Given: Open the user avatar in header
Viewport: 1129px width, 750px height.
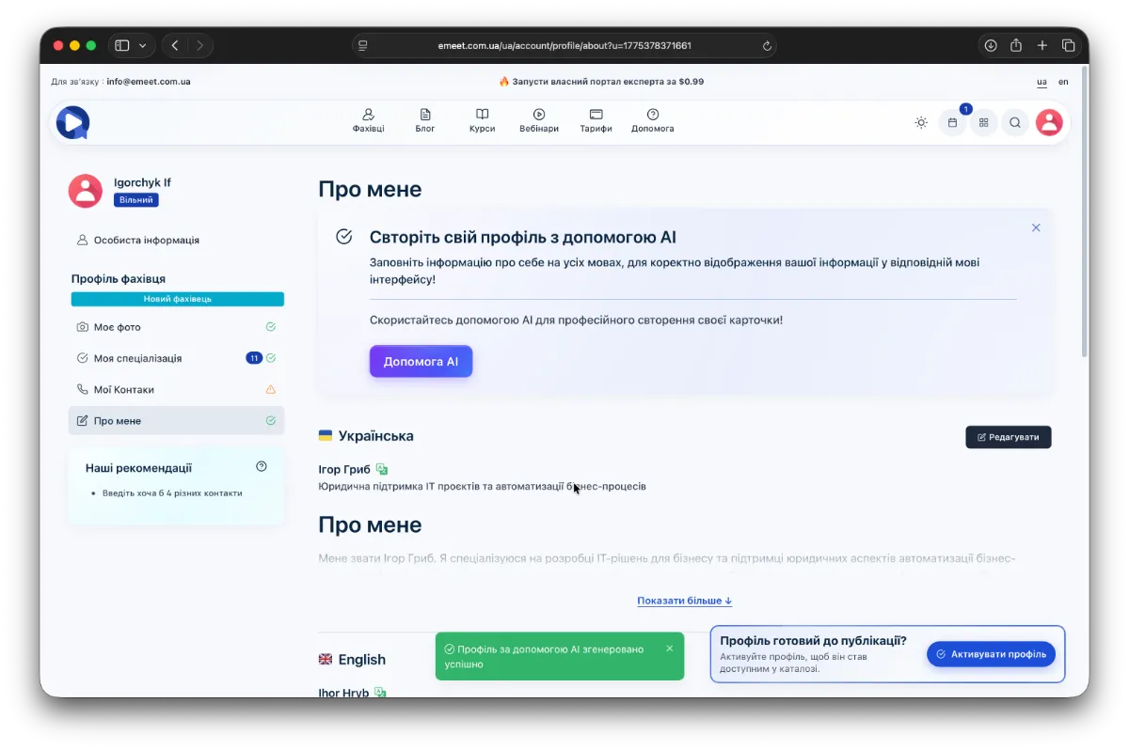Looking at the screenshot, I should click(x=1049, y=122).
